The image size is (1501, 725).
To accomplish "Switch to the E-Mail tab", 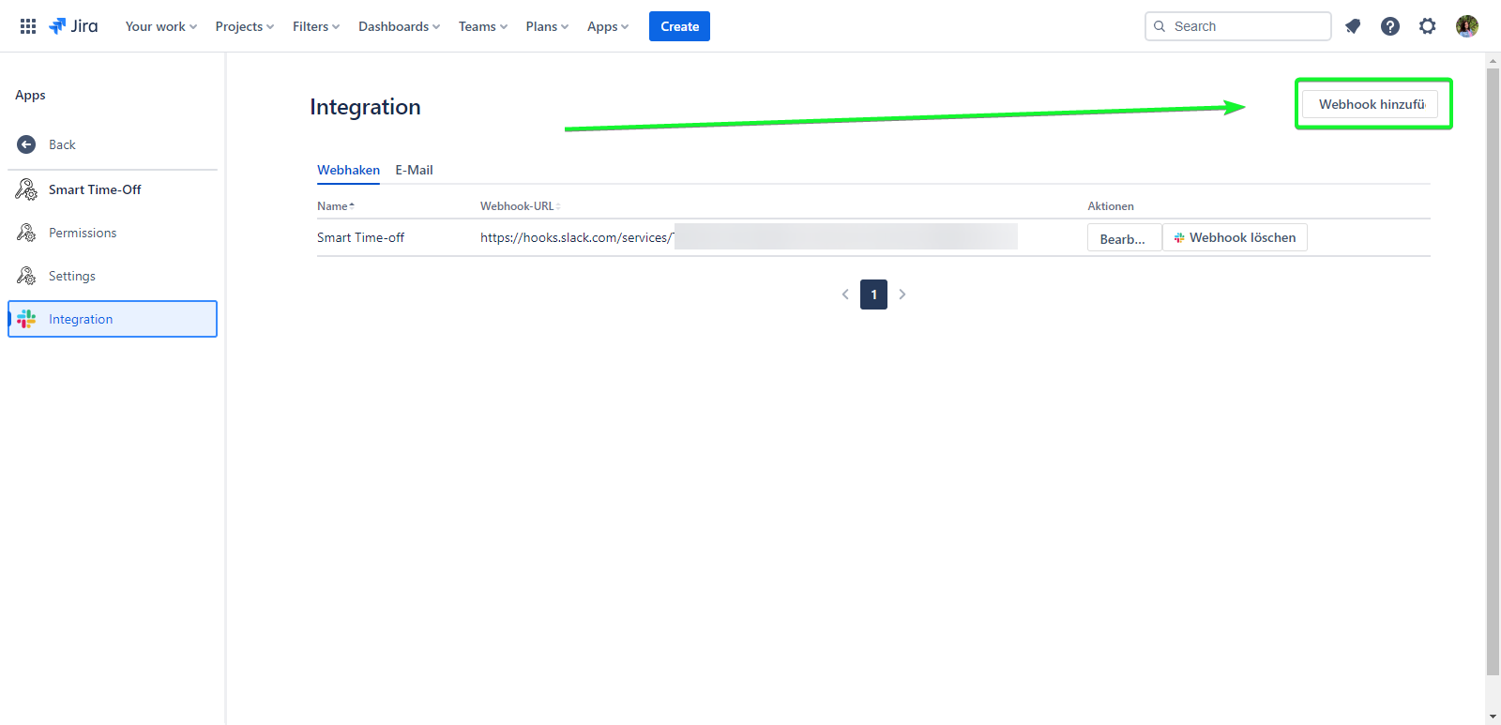I will pos(414,170).
